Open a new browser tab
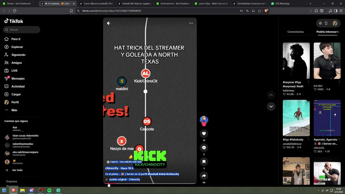 [310, 4]
